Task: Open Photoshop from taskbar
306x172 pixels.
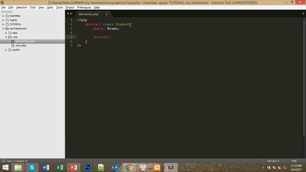Action: point(87,167)
